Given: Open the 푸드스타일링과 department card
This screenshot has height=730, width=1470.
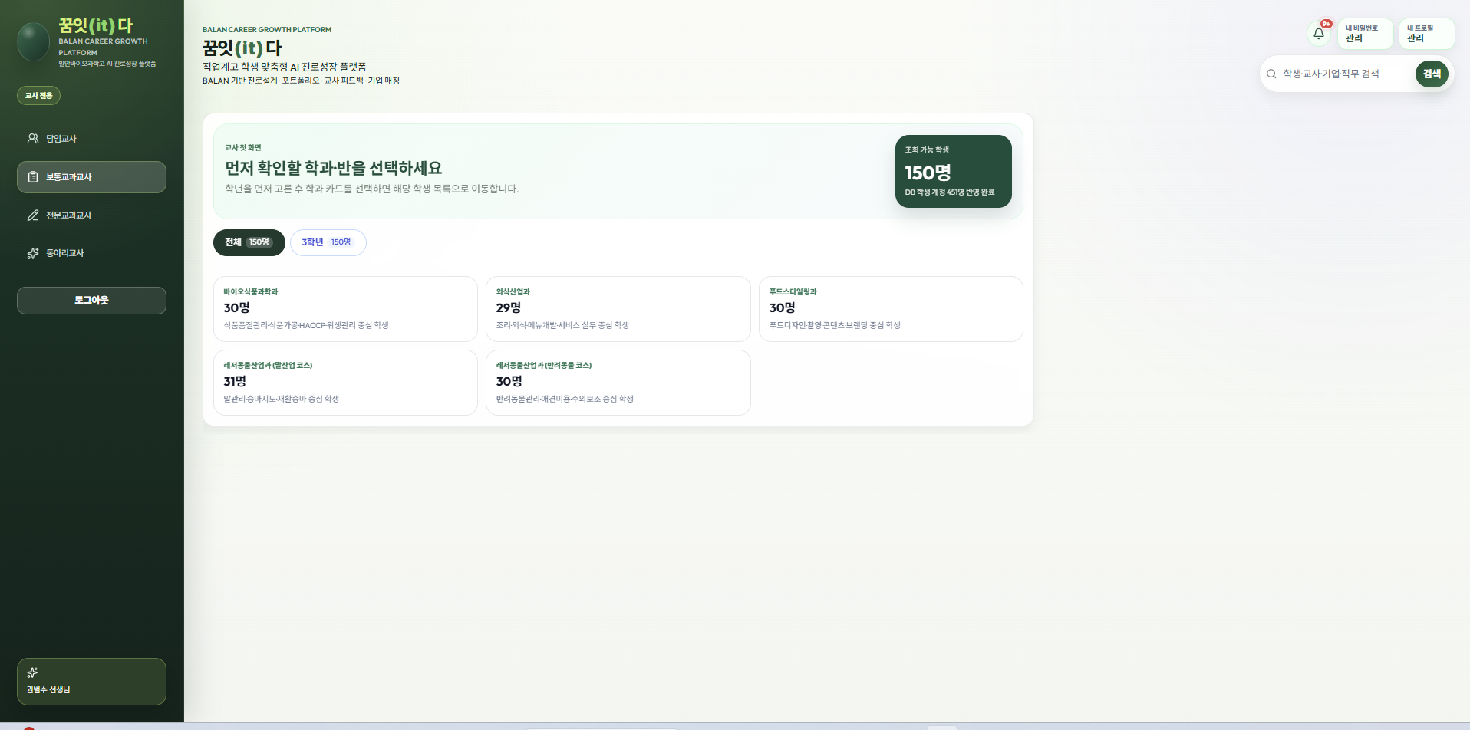Looking at the screenshot, I should point(891,309).
